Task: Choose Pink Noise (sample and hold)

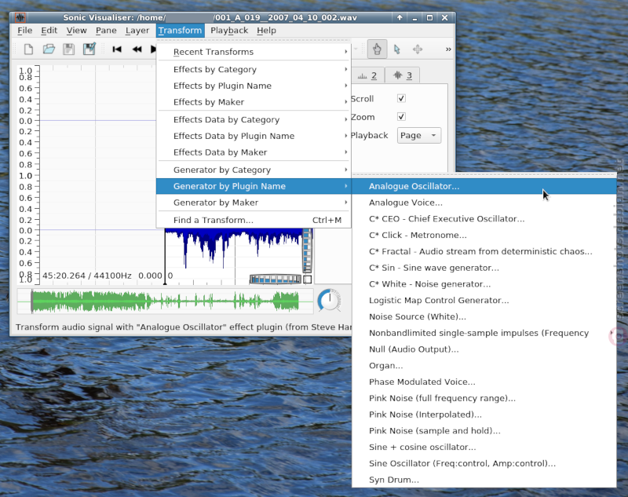Action: tap(484, 431)
